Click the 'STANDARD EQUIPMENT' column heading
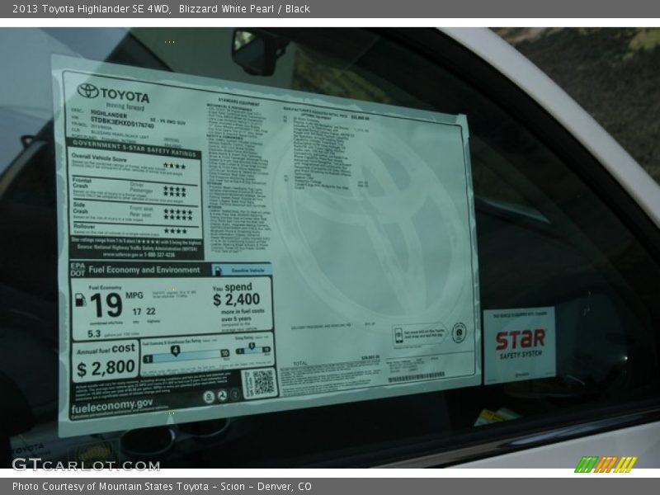 [x=238, y=101]
